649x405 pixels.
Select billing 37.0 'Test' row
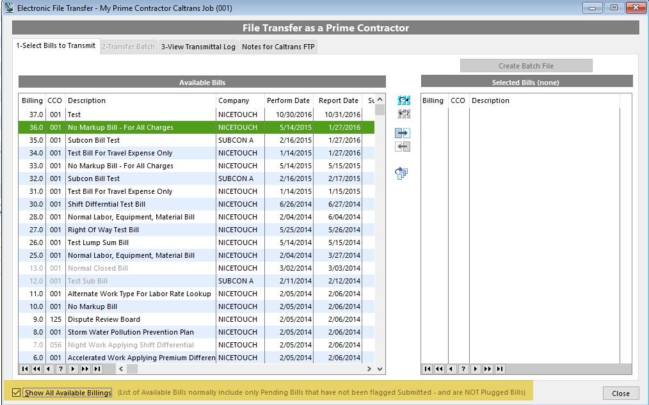196,115
